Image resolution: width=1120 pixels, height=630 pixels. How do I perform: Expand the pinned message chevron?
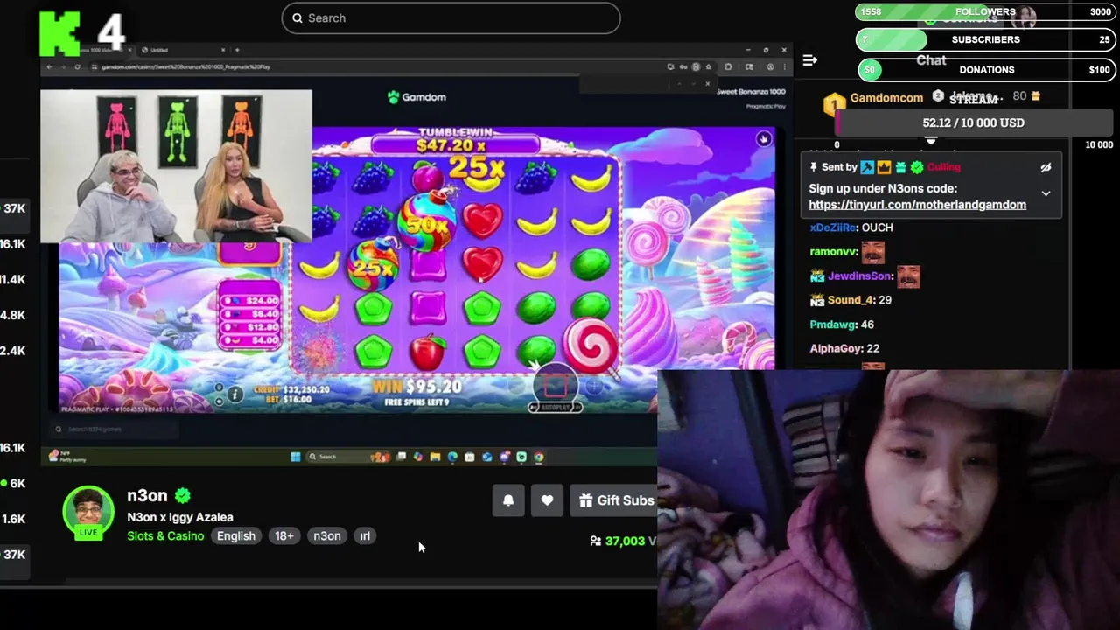point(1046,193)
